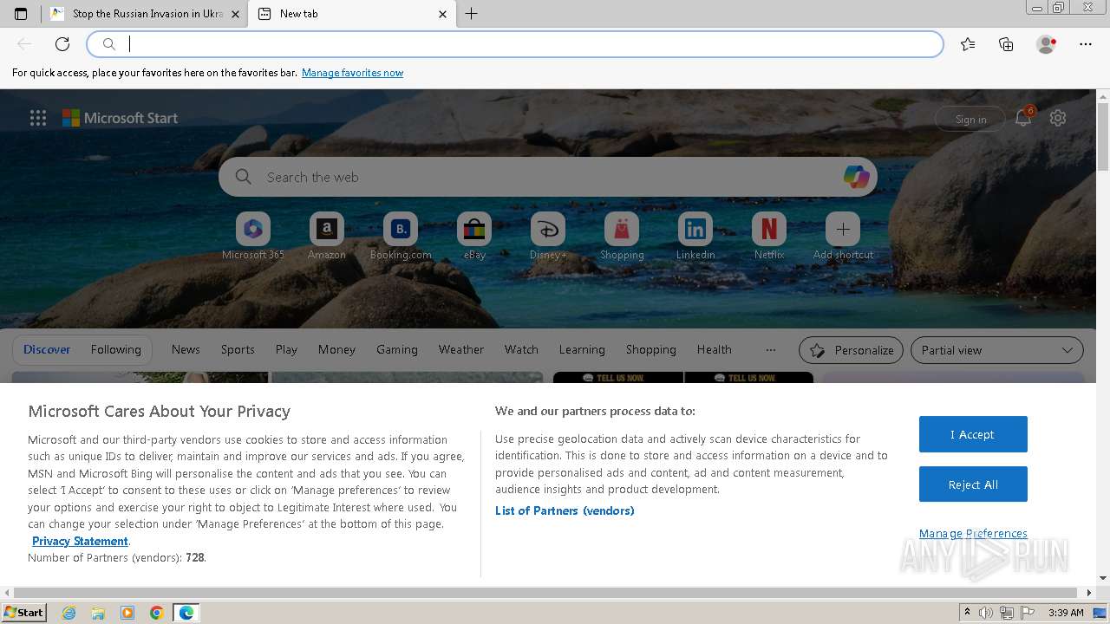Screen dimensions: 1110x624
Task: Focus the address bar field
Action: coord(515,44)
